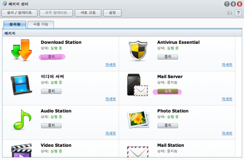
Task: Click the Audio Station music note icon
Action: (22, 119)
